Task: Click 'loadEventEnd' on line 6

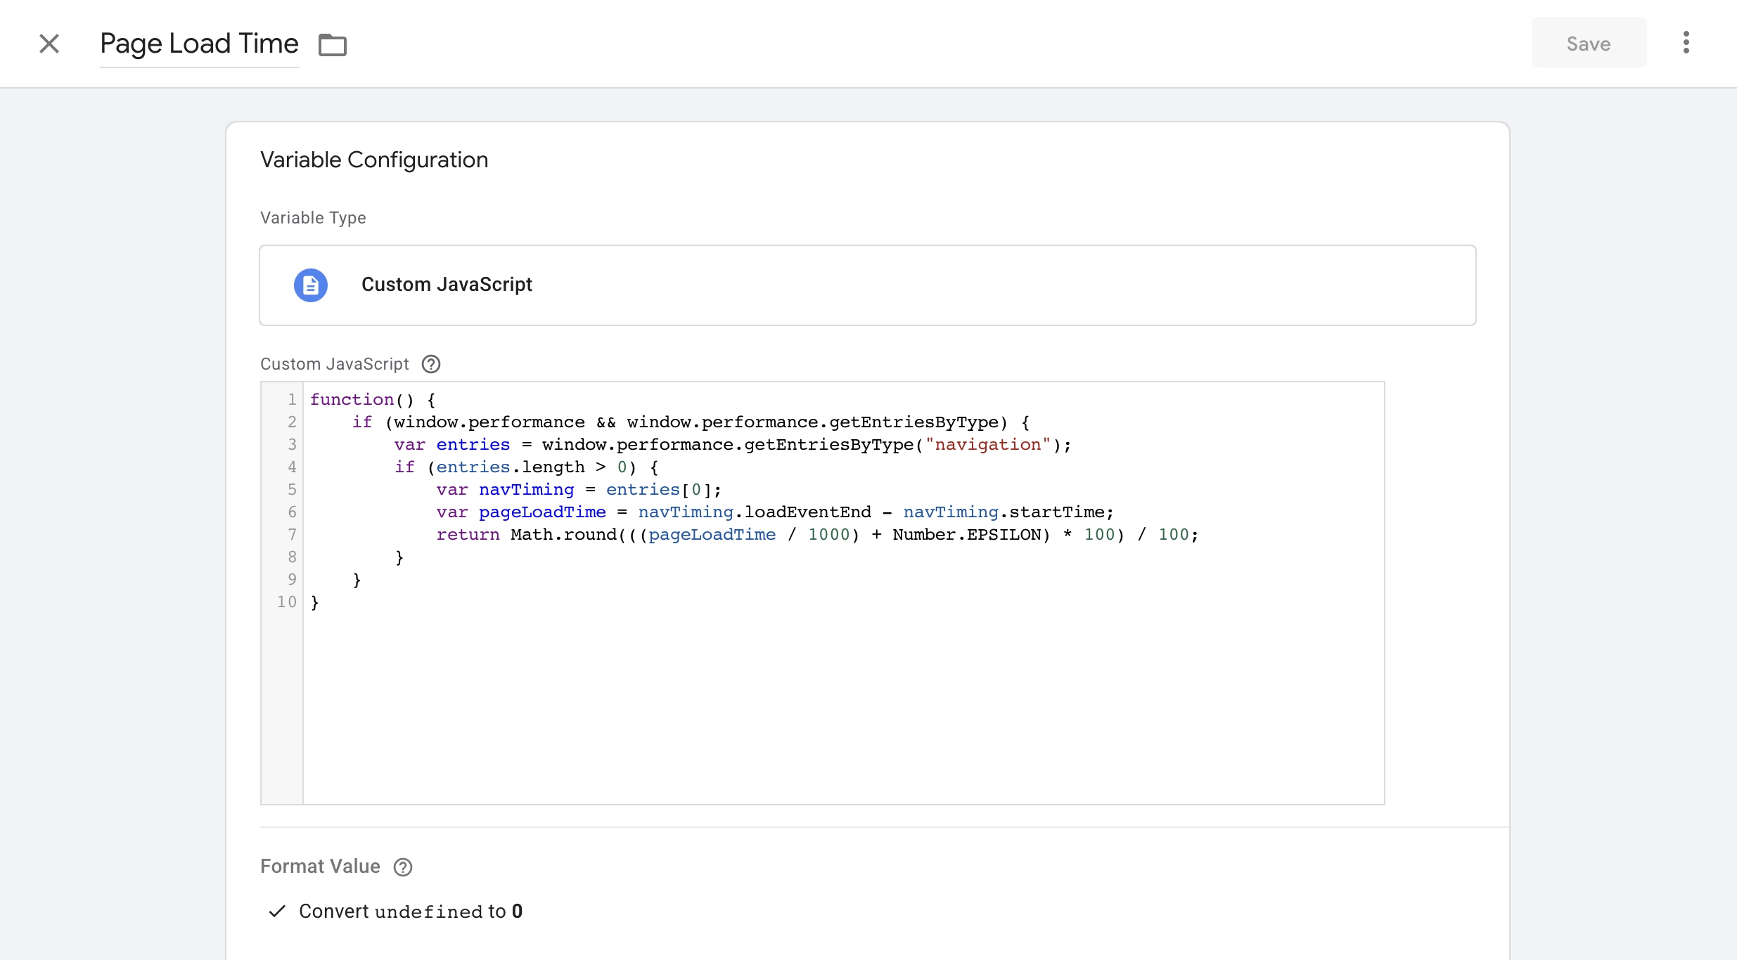Action: 808,512
